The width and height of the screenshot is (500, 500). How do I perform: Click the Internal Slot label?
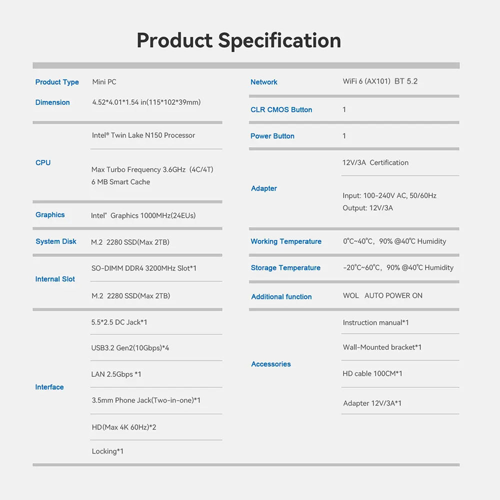tap(55, 279)
